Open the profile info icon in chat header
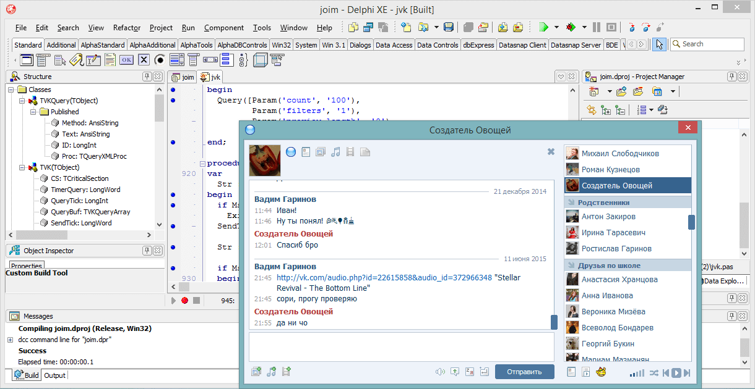The width and height of the screenshot is (755, 389). 306,152
